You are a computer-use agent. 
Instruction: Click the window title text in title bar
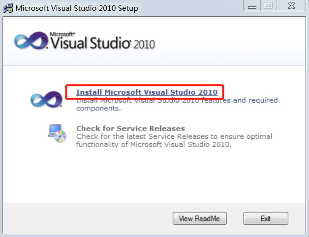point(77,8)
